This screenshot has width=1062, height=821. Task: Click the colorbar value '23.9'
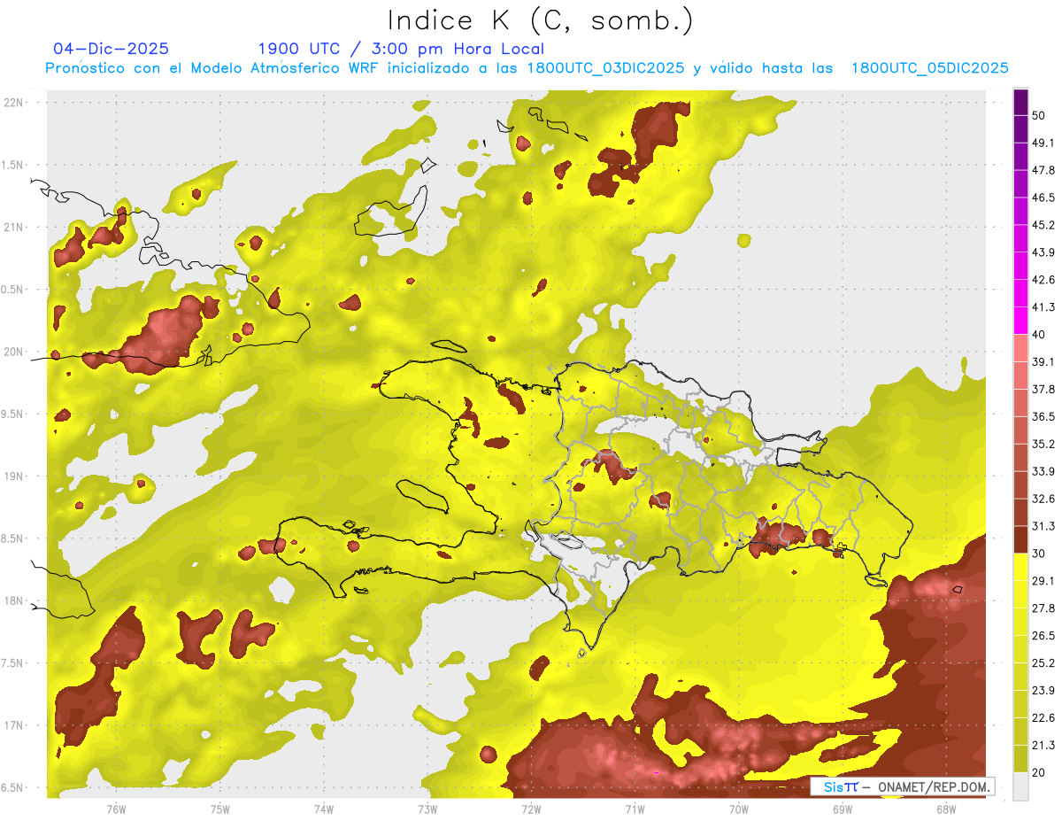coord(1043,690)
